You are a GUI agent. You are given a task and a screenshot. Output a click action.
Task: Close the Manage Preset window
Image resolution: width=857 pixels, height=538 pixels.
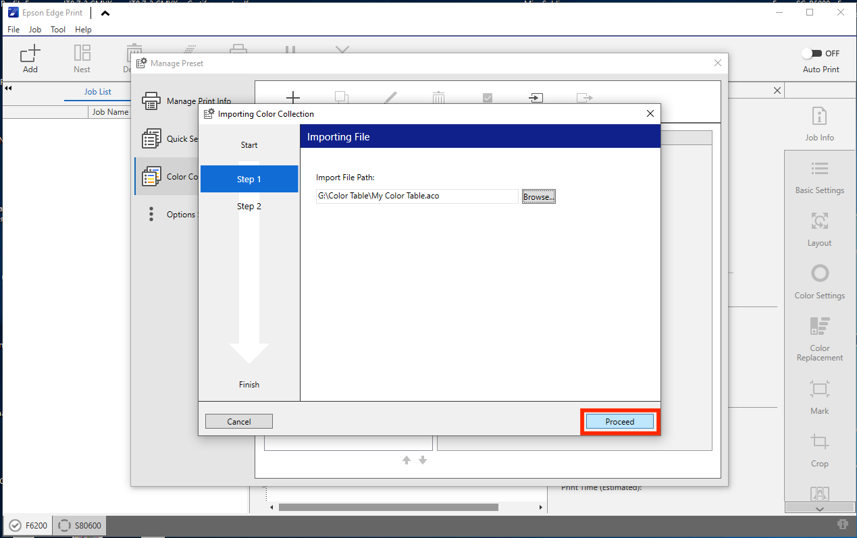pos(717,63)
